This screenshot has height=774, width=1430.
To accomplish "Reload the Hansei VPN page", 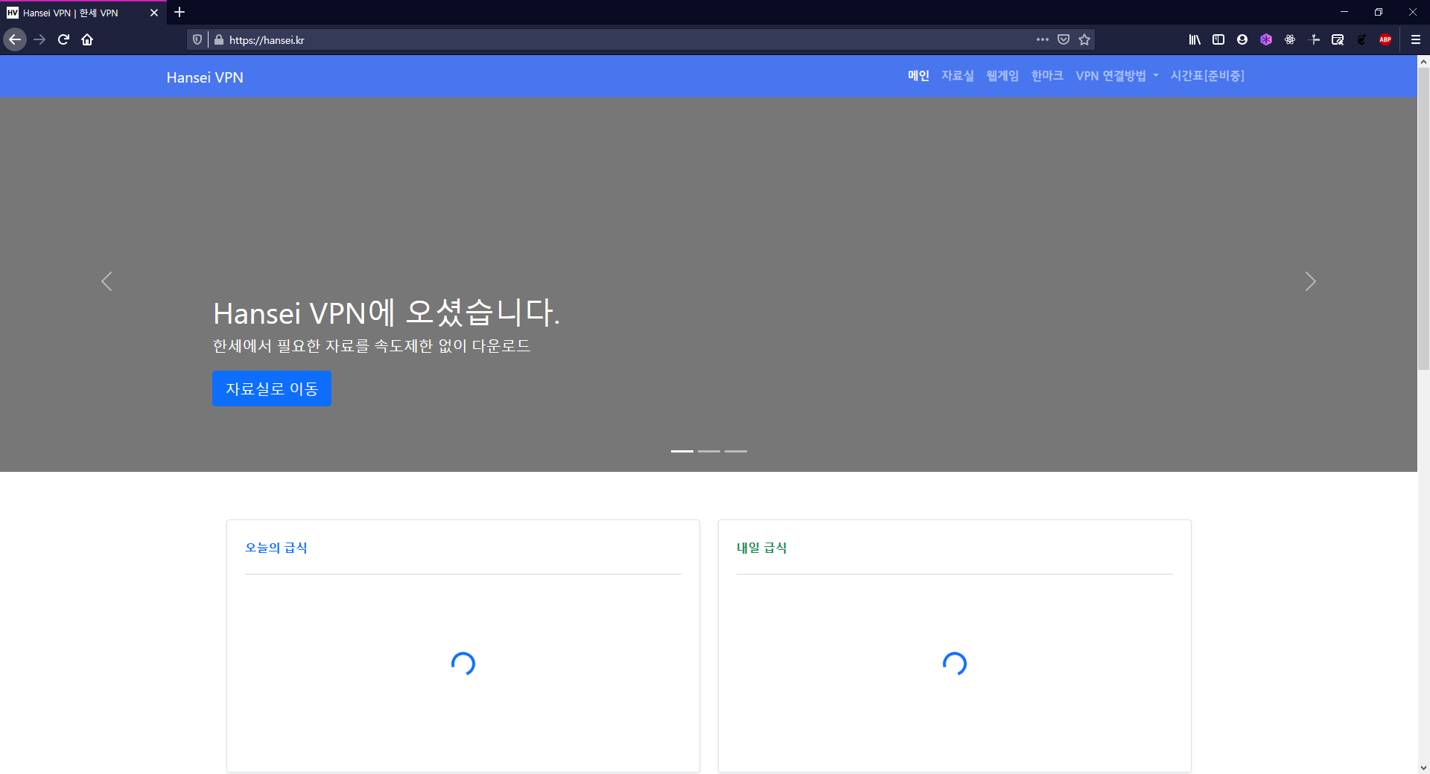I will [x=63, y=39].
